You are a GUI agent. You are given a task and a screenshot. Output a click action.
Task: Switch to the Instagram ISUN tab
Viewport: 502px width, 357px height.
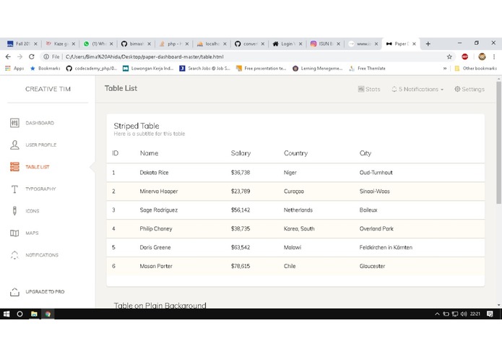coord(325,44)
